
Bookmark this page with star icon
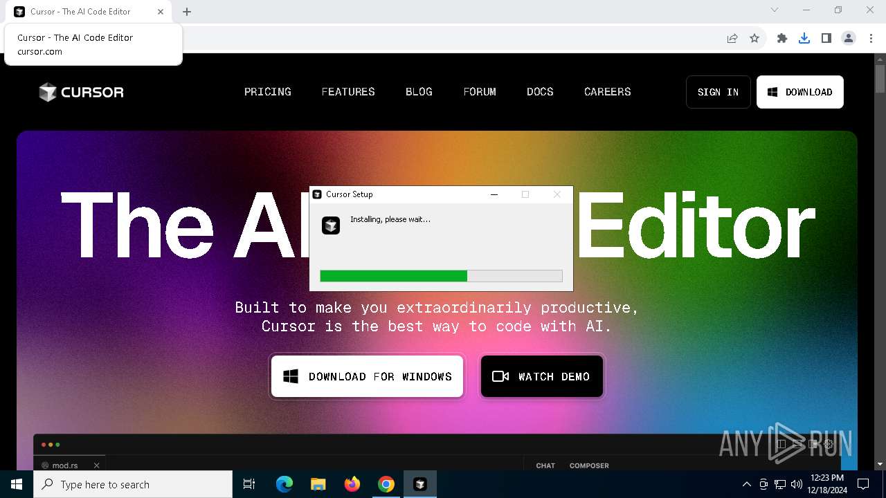[x=754, y=39]
